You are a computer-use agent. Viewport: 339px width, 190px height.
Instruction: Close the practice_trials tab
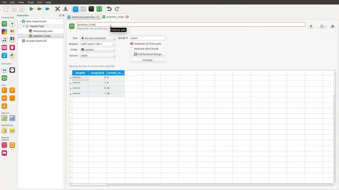click(127, 17)
